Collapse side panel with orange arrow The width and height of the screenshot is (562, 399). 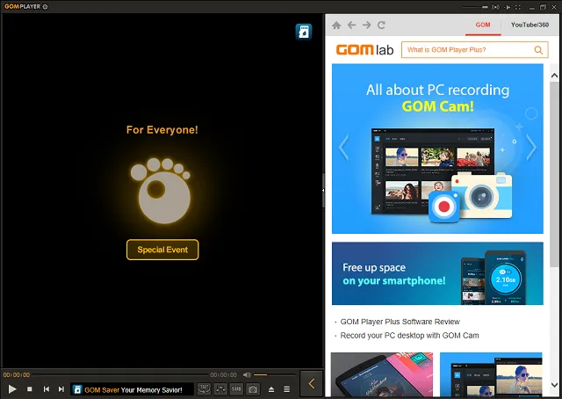click(311, 383)
